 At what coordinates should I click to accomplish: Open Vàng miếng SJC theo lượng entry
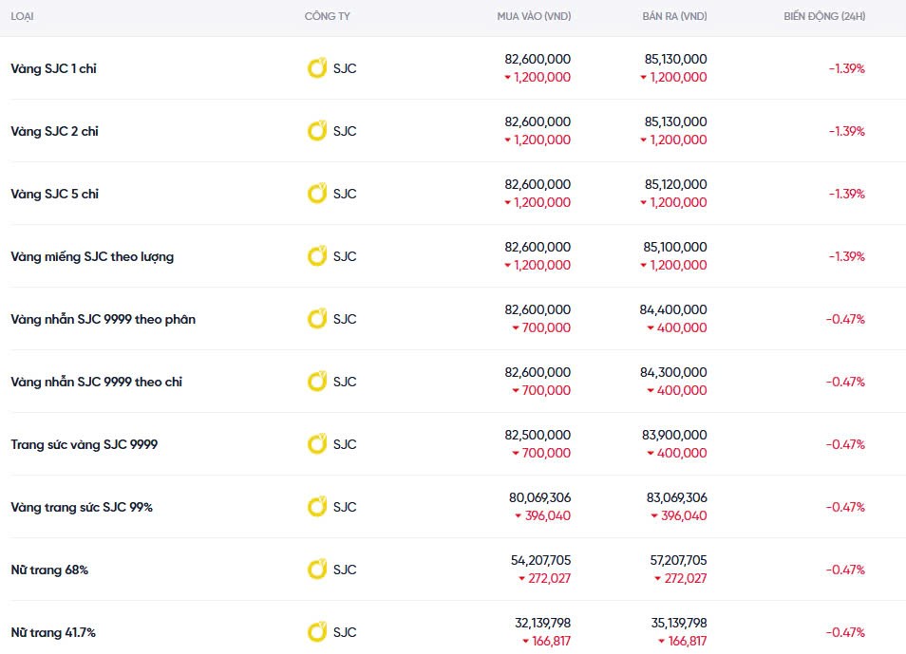(92, 256)
